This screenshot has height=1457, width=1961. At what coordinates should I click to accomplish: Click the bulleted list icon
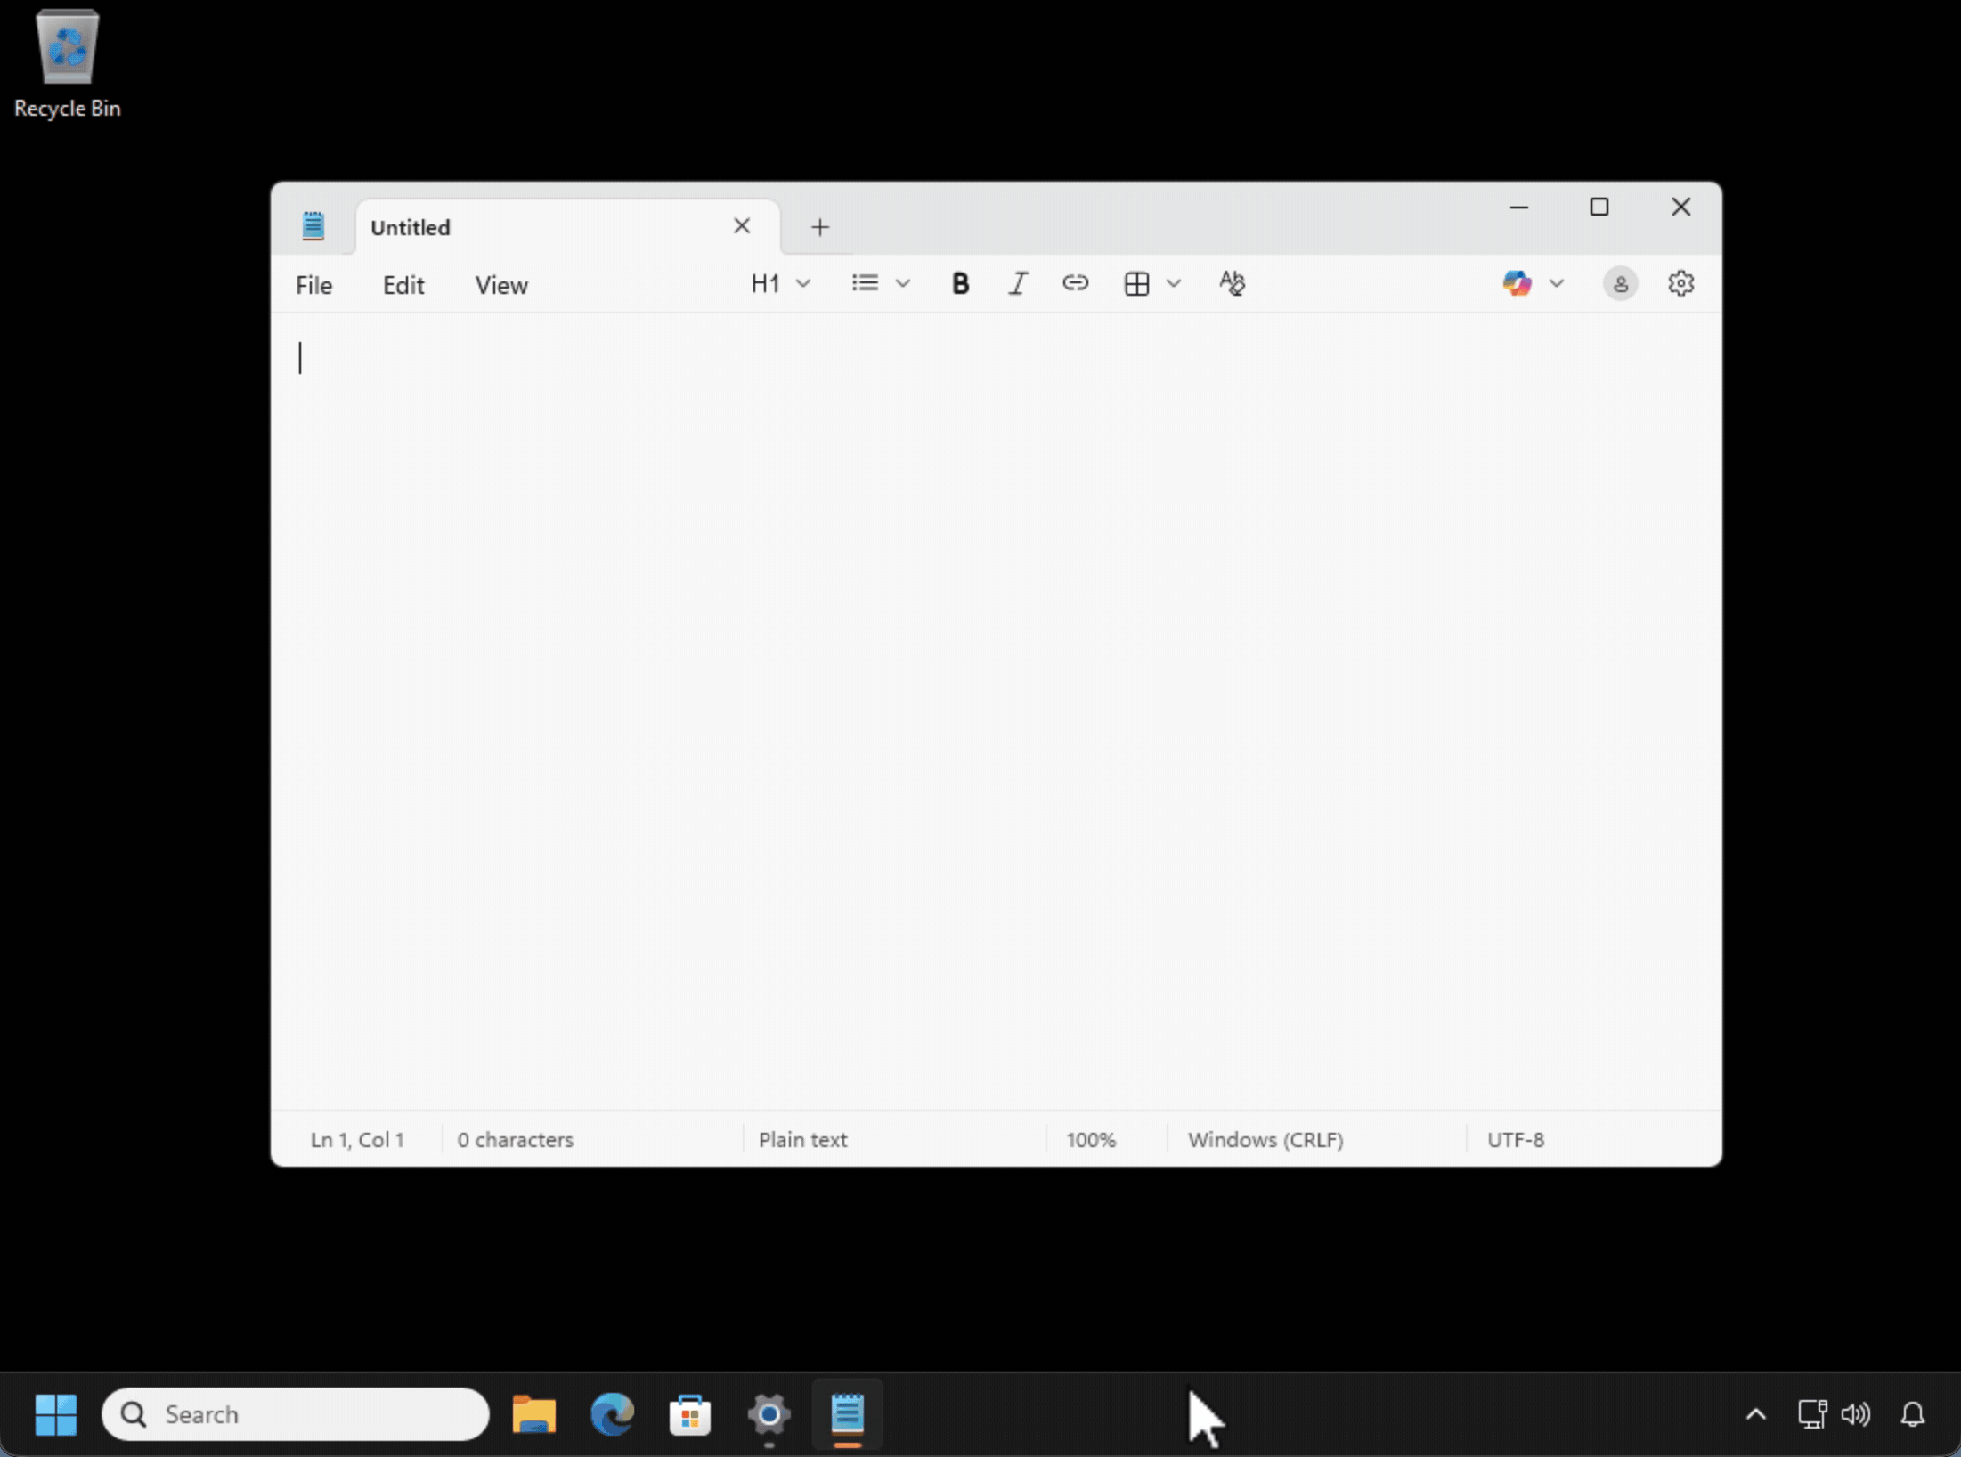865,283
